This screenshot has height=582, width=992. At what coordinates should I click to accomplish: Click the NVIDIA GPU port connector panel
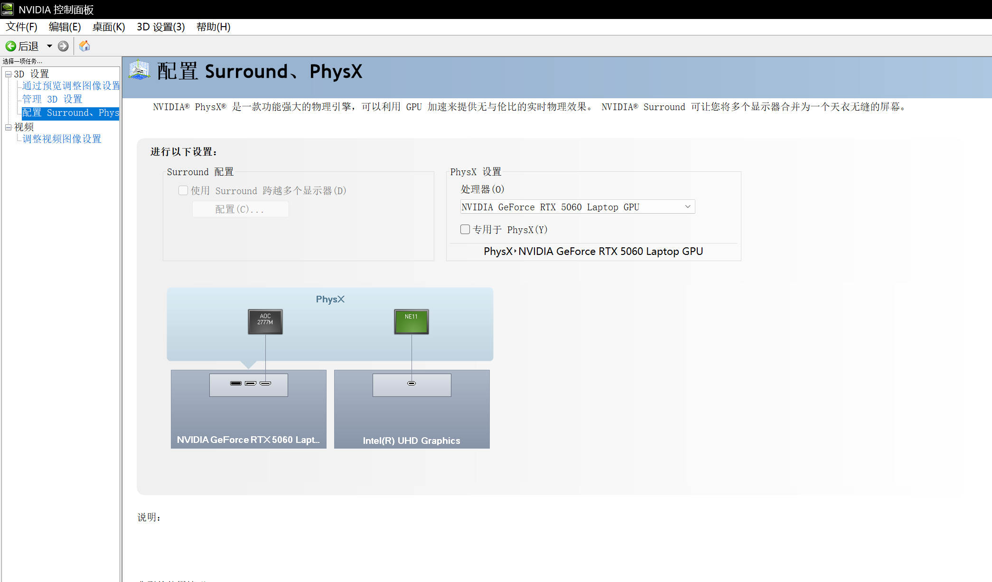coord(248,385)
